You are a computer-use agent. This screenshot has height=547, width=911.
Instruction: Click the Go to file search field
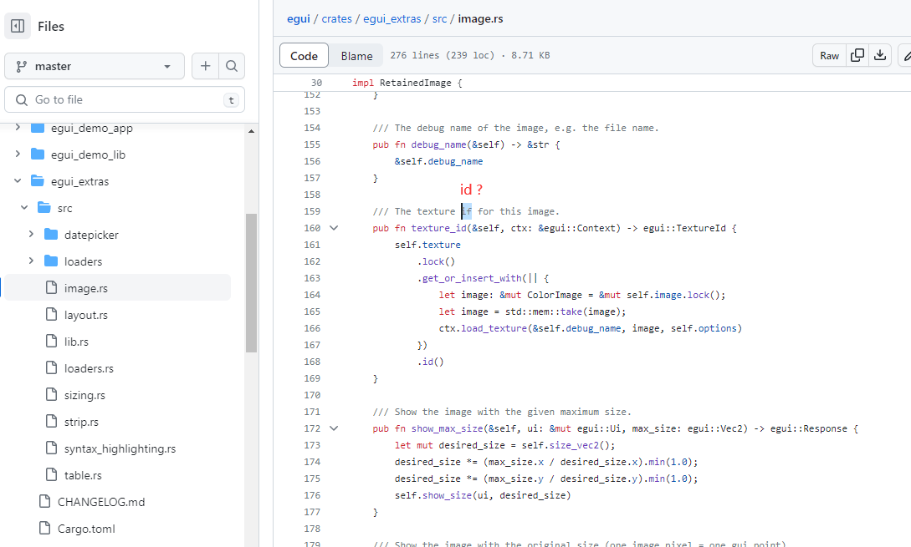[124, 99]
